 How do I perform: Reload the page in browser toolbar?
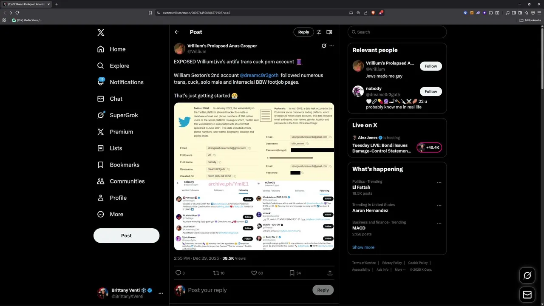coord(17,13)
